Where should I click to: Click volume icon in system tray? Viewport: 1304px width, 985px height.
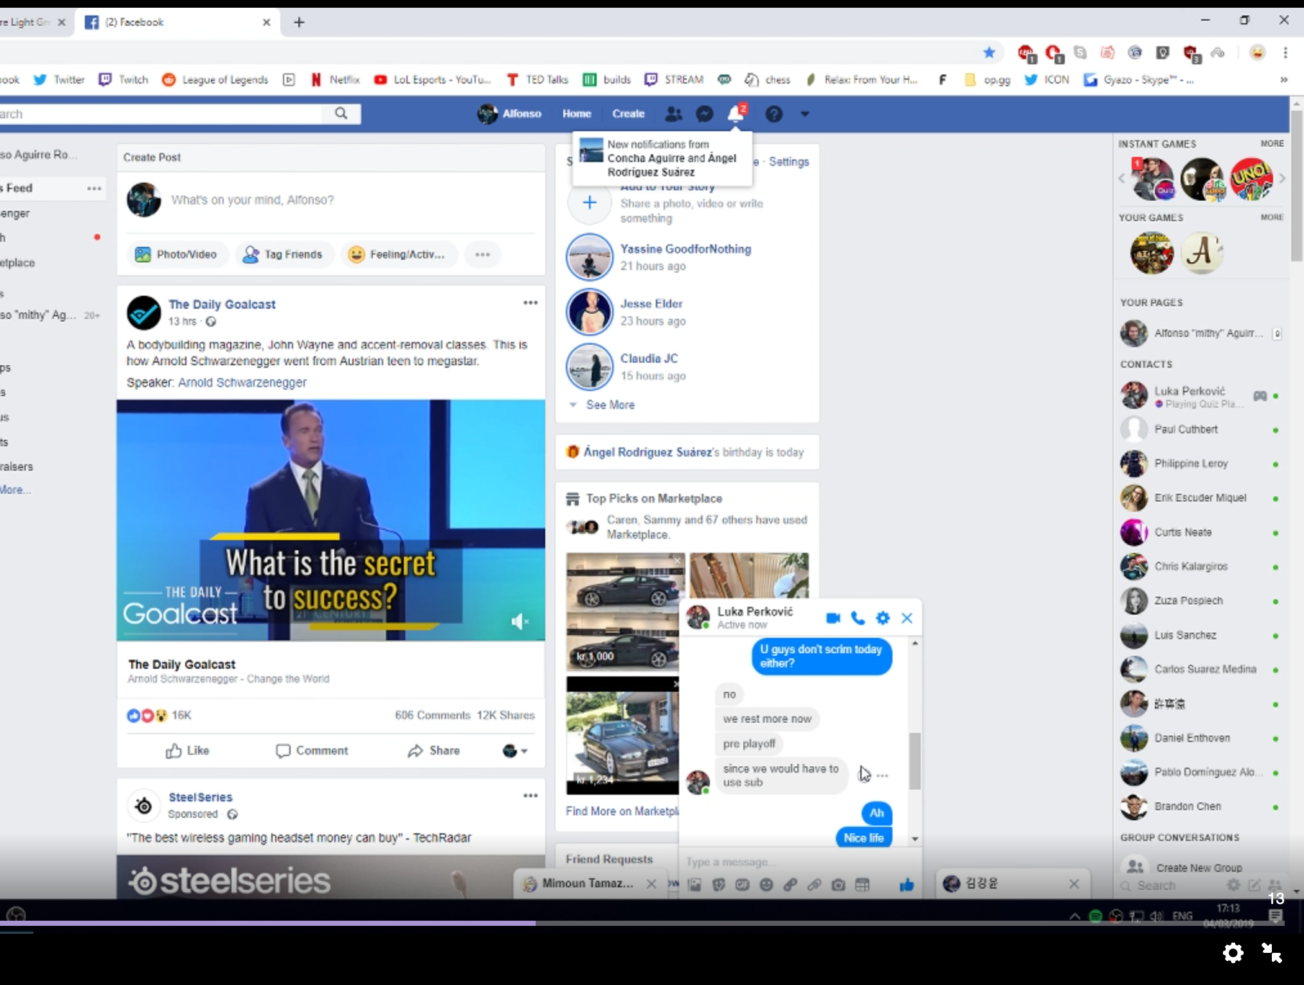tap(1156, 916)
